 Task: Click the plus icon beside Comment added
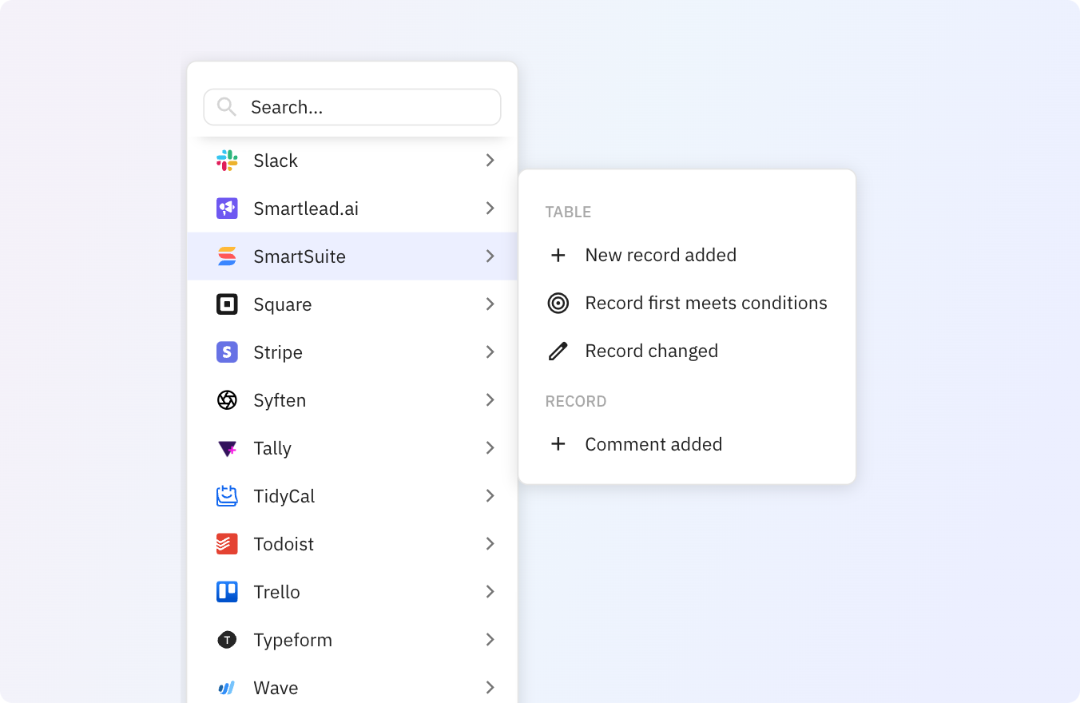click(x=558, y=444)
